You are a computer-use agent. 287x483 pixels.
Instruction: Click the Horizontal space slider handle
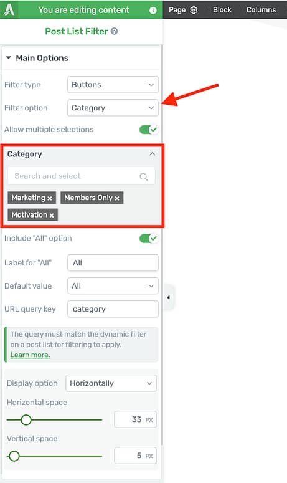(x=26, y=420)
